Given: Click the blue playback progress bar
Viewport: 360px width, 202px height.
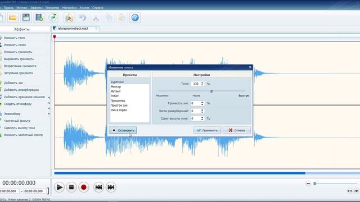Looking at the screenshot, I should point(179,173).
